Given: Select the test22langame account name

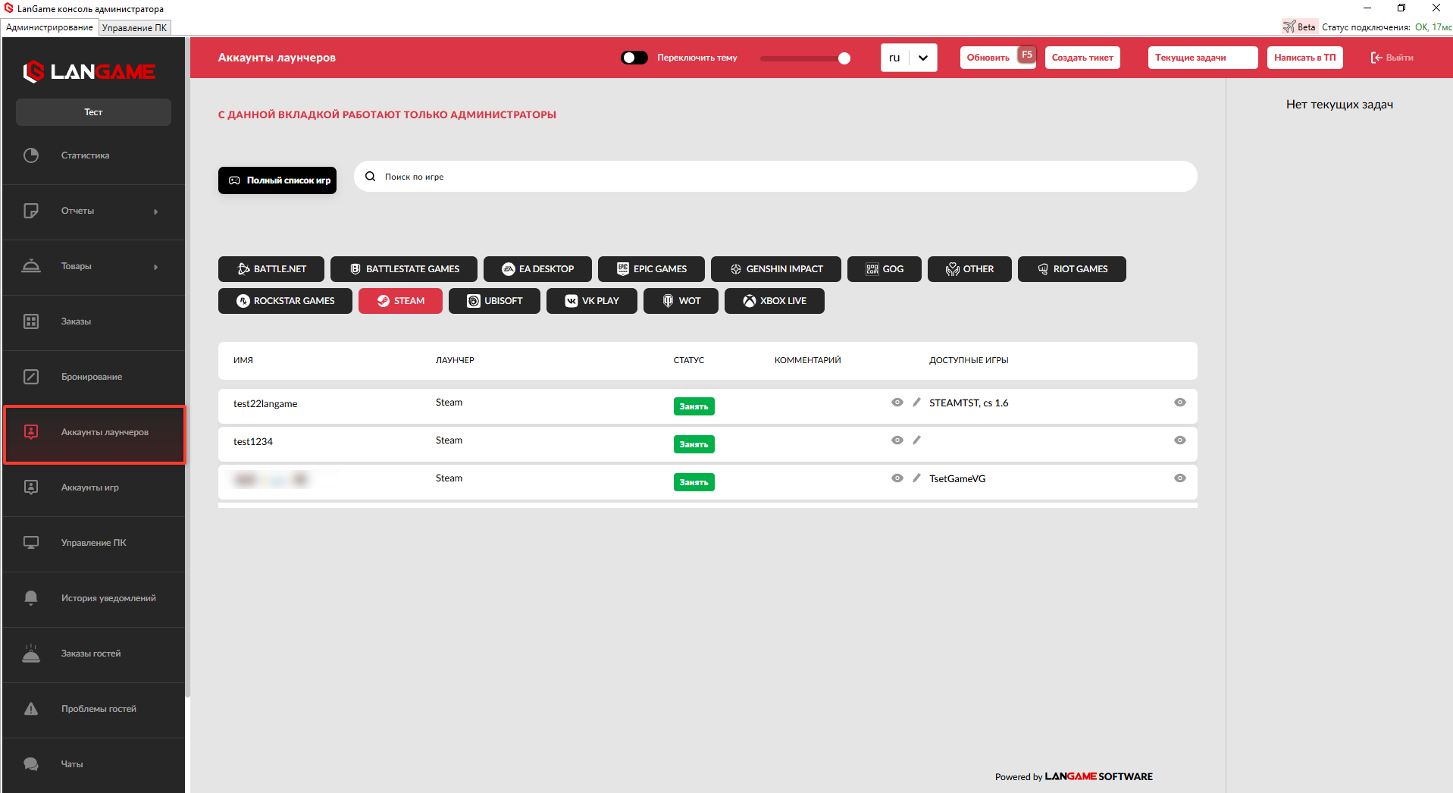Looking at the screenshot, I should [x=265, y=403].
